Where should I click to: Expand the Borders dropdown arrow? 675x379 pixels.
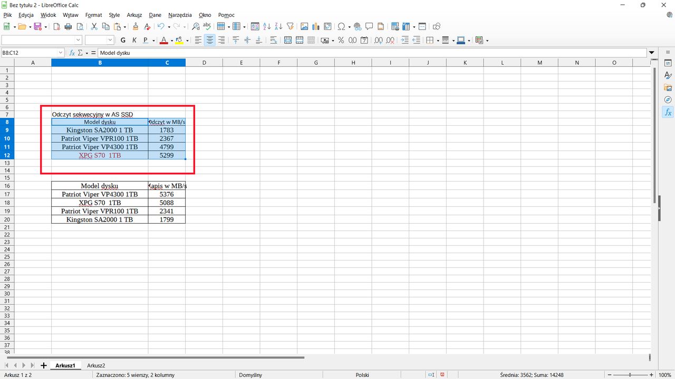(437, 41)
